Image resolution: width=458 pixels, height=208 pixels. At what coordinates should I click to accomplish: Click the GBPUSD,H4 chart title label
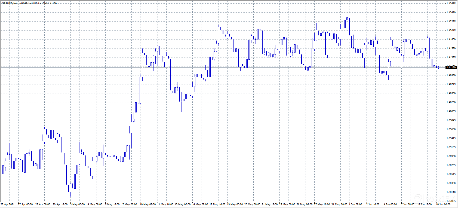pos(9,4)
